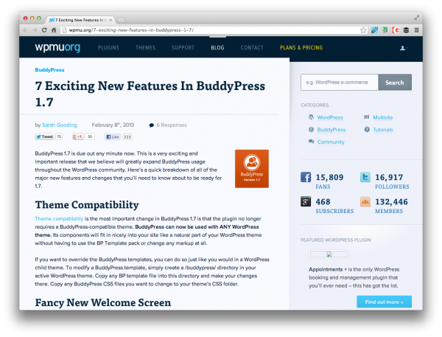Image resolution: width=442 pixels, height=337 pixels.
Task: Click the Google +1 button
Action: click(x=78, y=136)
